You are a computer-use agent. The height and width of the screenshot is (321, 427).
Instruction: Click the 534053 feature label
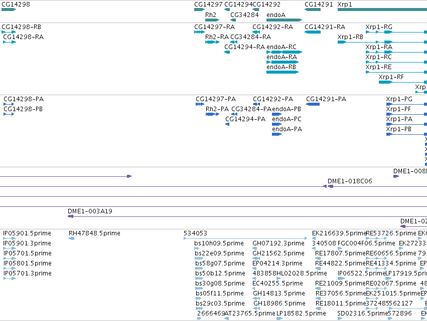tap(195, 233)
